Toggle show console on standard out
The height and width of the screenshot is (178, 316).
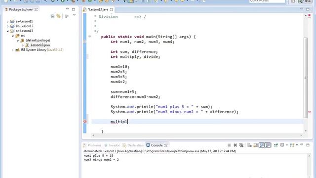point(262,145)
